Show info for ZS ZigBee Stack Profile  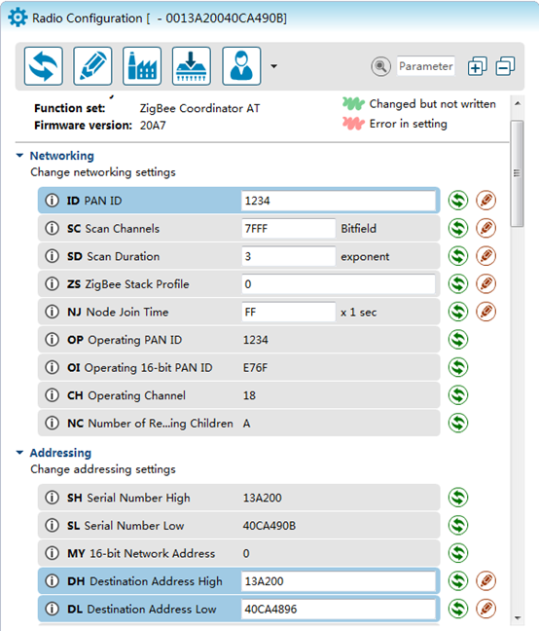(x=52, y=283)
